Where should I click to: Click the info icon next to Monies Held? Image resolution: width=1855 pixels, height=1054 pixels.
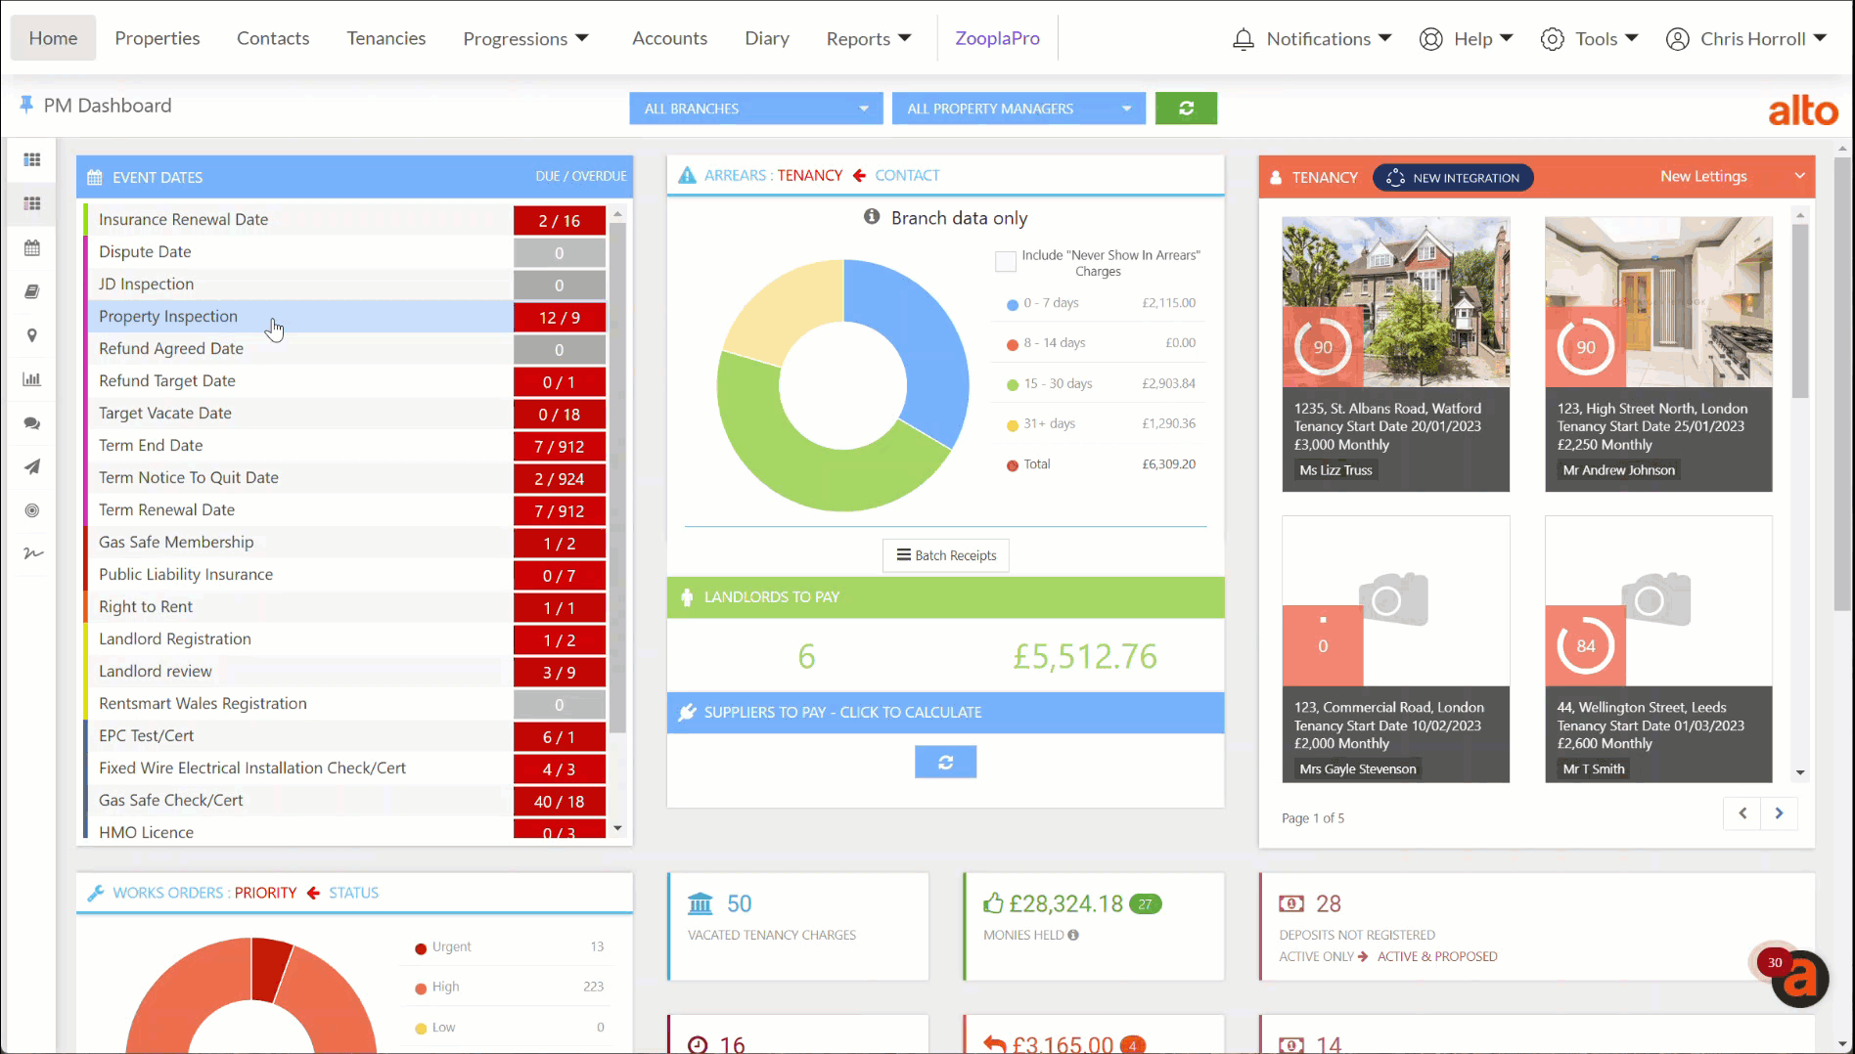pos(1073,935)
